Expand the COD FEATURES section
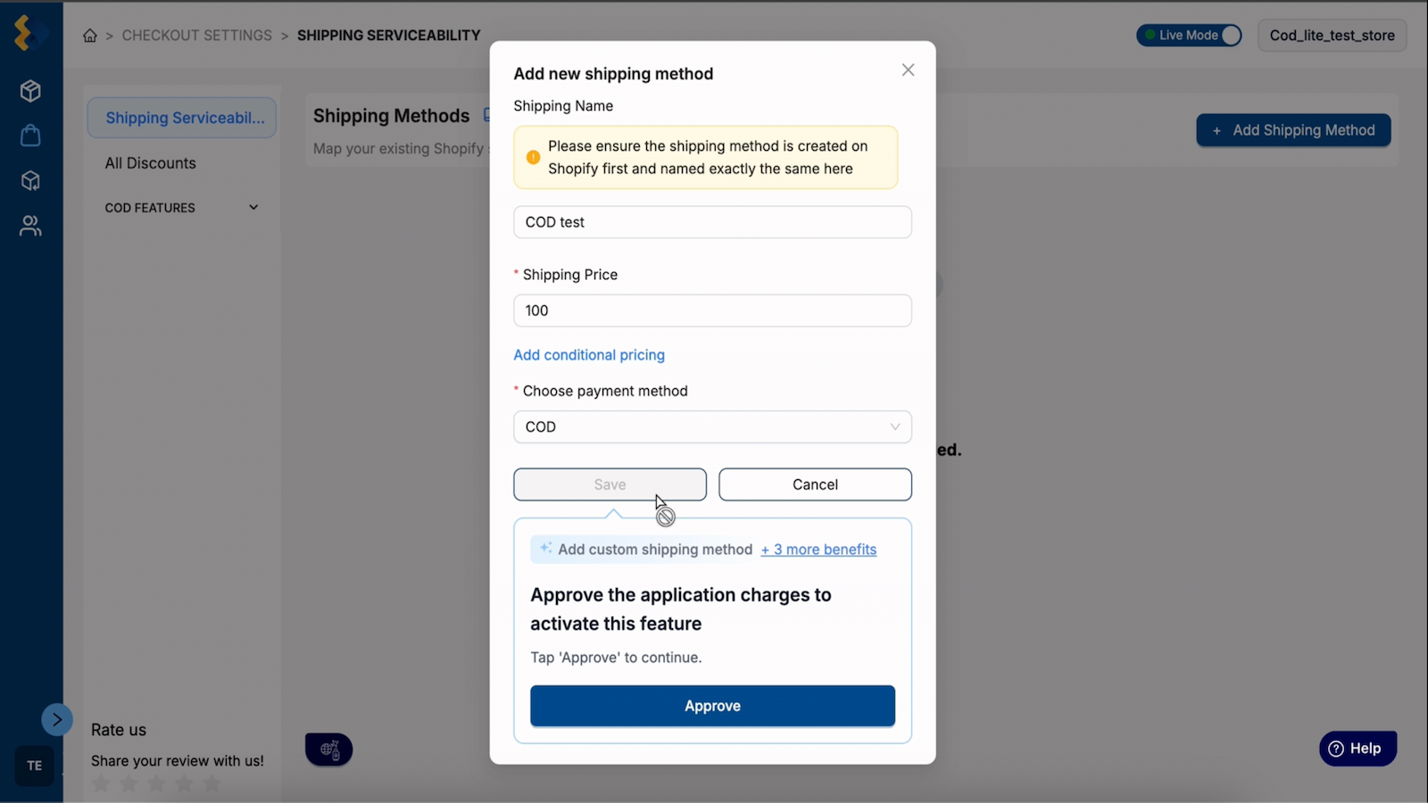 182,208
